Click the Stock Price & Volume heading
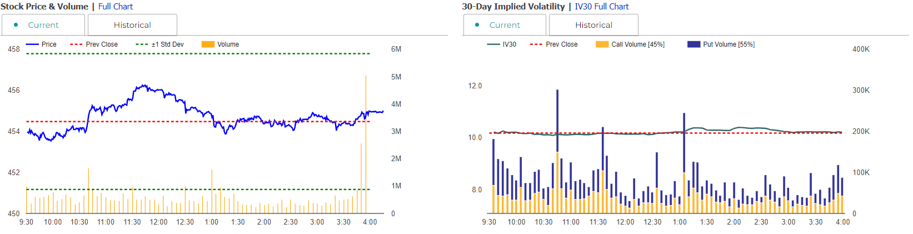 point(44,7)
